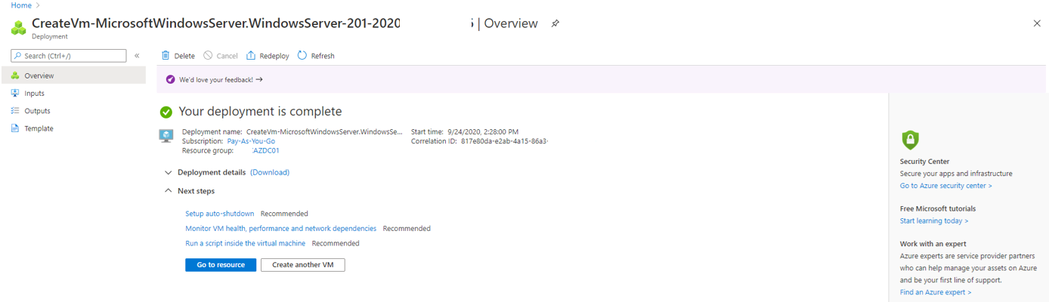The width and height of the screenshot is (1049, 302).
Task: Pin the deployment overview to dashboard
Action: [x=555, y=23]
